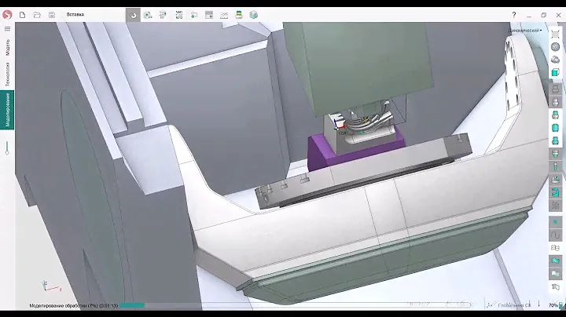Image resolution: width=566 pixels, height=317 pixels.
Task: Switch to the Модель tab
Action: click(x=7, y=47)
